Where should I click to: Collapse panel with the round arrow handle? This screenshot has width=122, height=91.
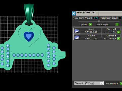99,21
